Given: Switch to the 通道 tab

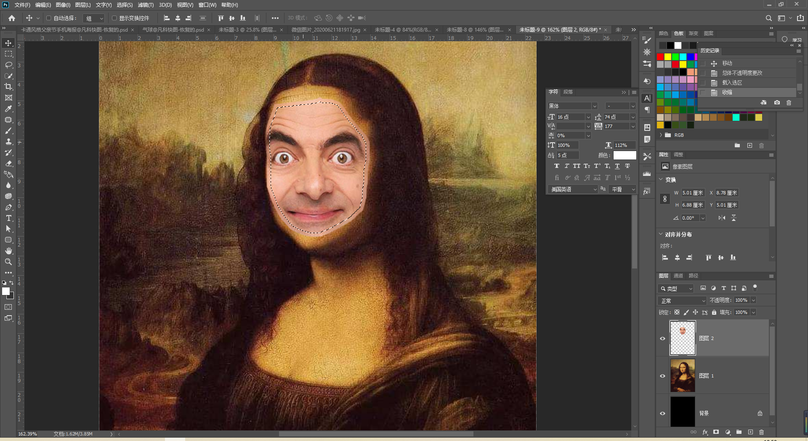Looking at the screenshot, I should [678, 276].
